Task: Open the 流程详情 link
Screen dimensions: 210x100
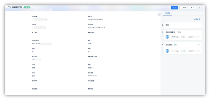Action: (197, 19)
